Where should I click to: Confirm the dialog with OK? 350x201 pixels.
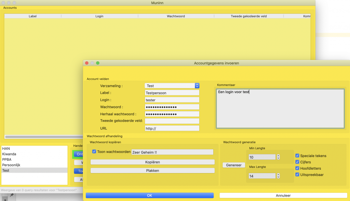pos(150,196)
